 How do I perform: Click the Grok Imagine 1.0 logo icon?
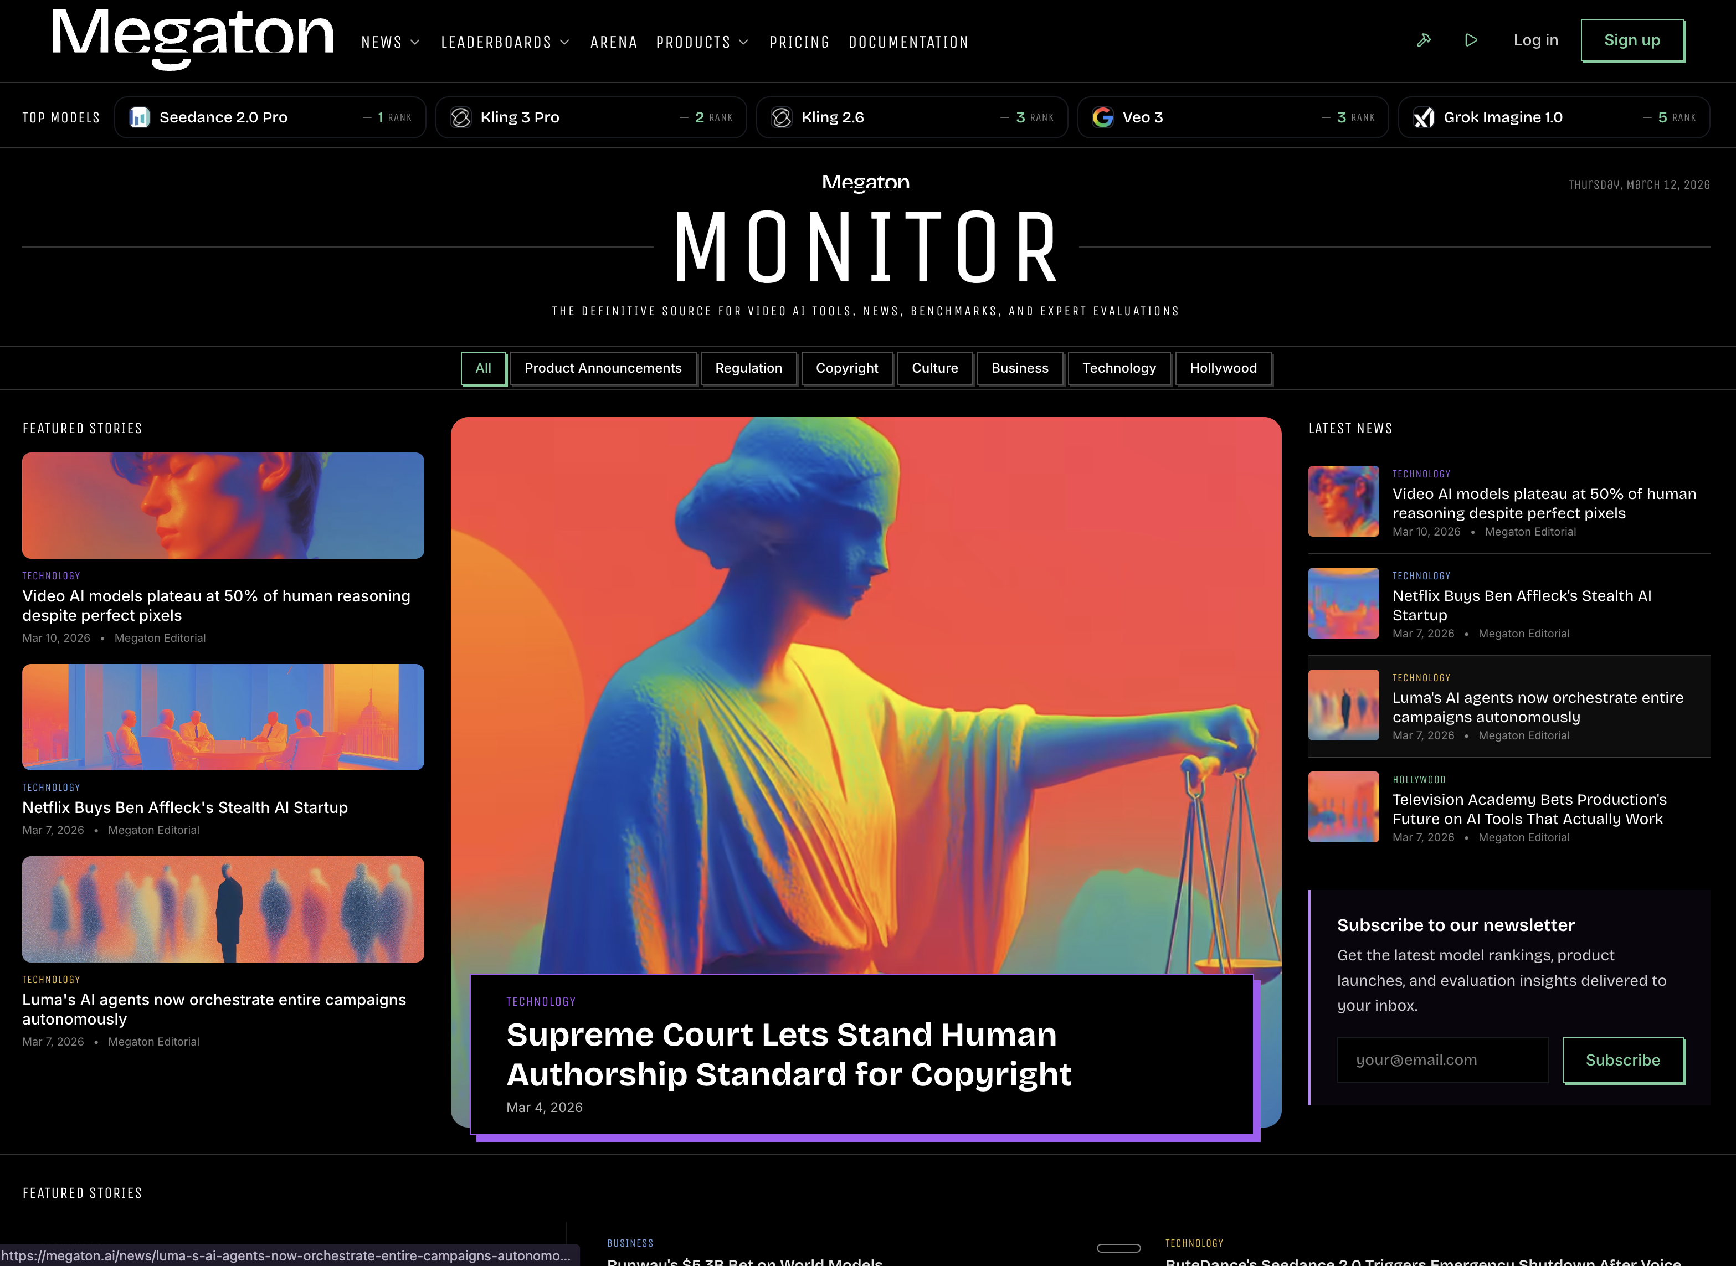[x=1424, y=116]
